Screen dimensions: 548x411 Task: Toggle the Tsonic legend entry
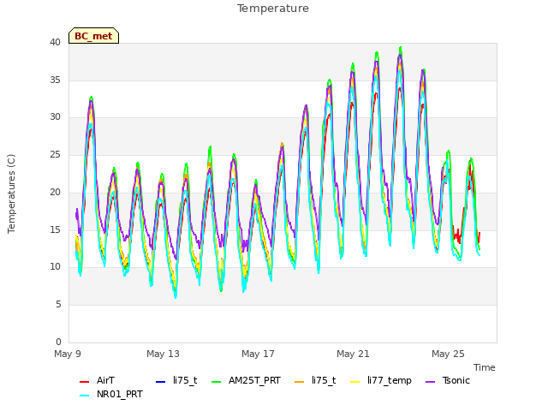448,380
